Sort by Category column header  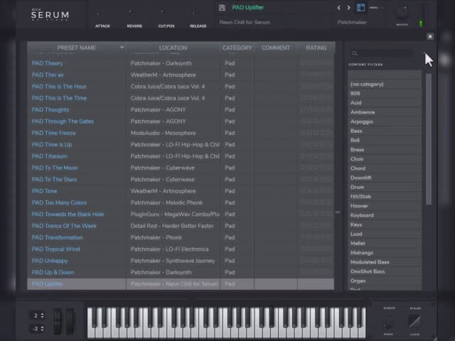click(237, 48)
